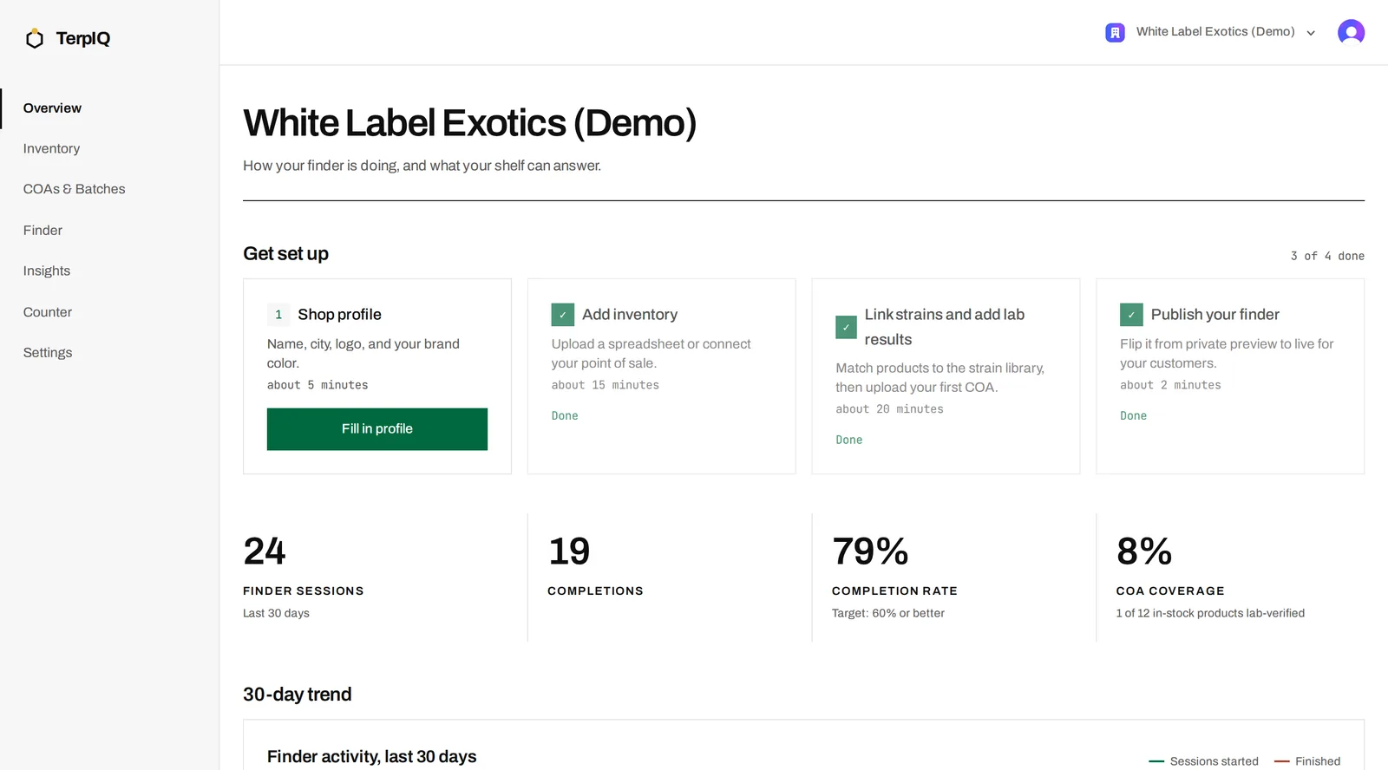View the Insights page
Image resolution: width=1388 pixels, height=770 pixels.
pos(47,271)
